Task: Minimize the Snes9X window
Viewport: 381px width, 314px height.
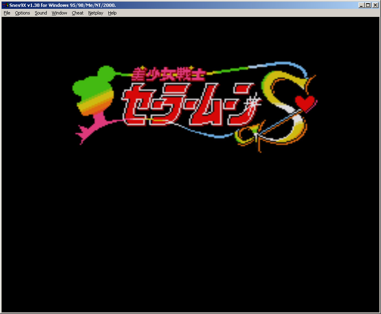Action: pos(361,5)
